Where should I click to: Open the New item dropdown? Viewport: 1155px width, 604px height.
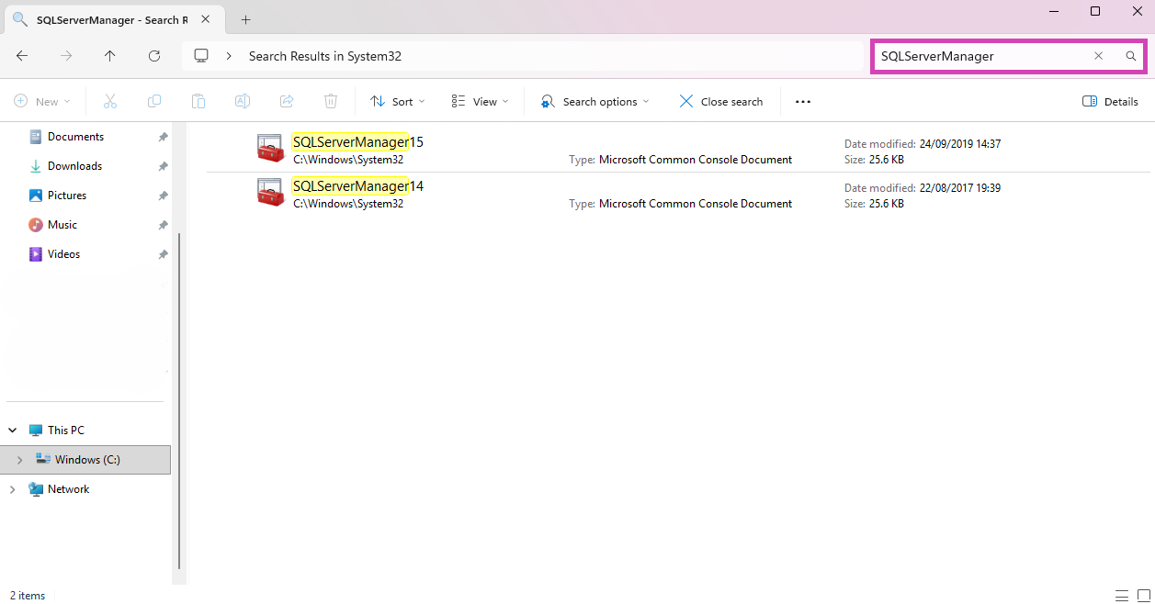click(41, 102)
